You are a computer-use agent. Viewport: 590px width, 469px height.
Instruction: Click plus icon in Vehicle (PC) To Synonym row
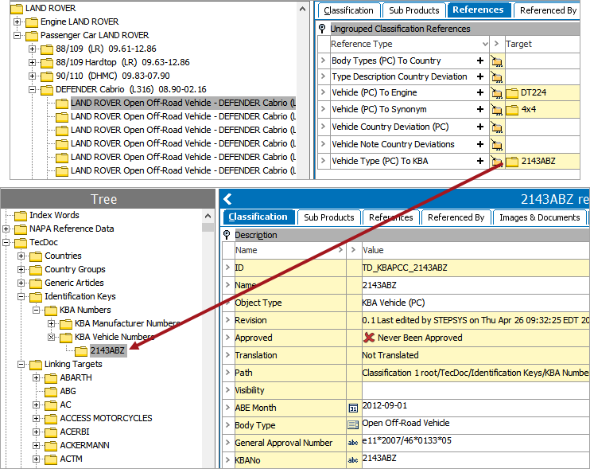(480, 109)
